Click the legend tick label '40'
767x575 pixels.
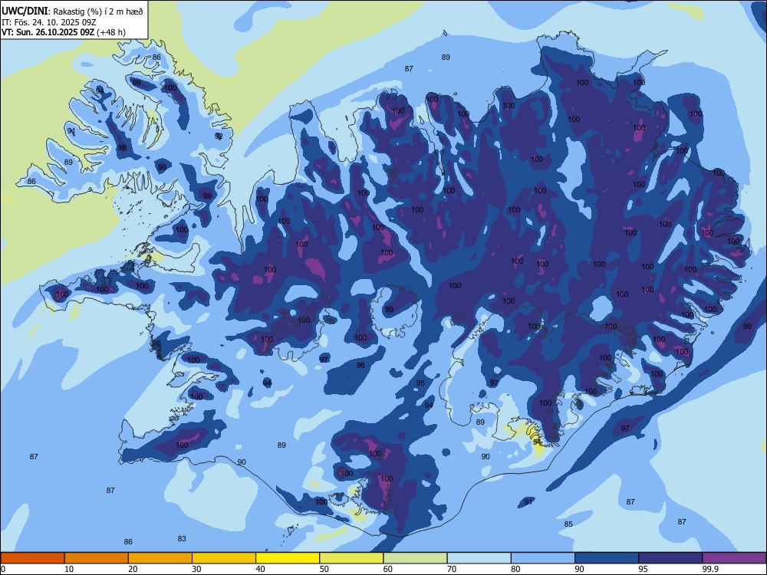pyautogui.click(x=260, y=569)
